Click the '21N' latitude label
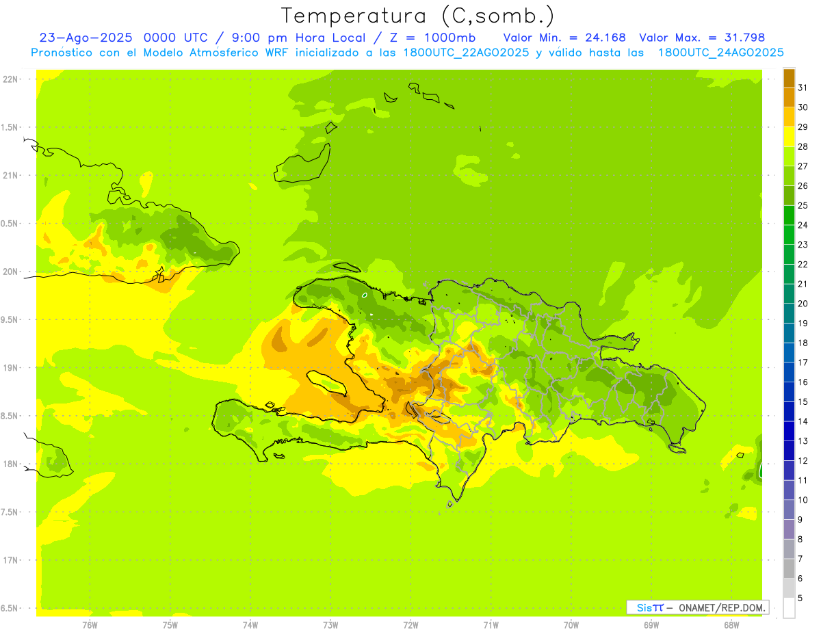821x634 pixels. (x=11, y=176)
